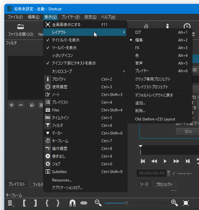Click the Subtitles icon in the menu

(48, 172)
